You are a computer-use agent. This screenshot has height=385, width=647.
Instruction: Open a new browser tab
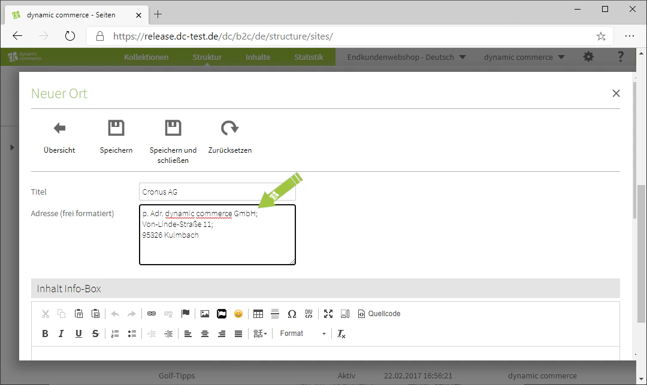[x=158, y=14]
